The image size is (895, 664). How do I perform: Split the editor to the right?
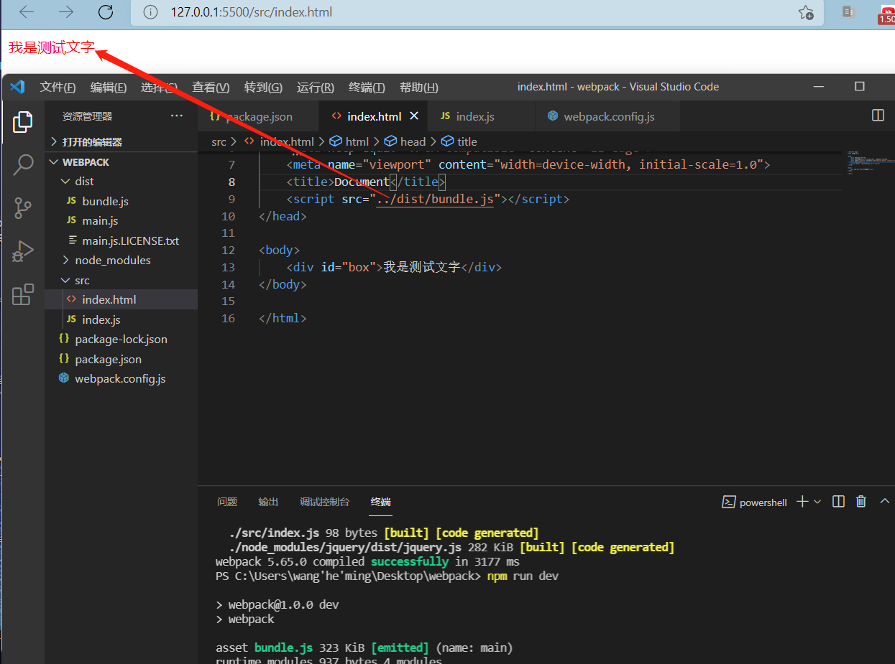[878, 116]
